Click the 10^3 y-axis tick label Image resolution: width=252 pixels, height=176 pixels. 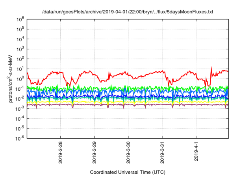(x=20, y=49)
